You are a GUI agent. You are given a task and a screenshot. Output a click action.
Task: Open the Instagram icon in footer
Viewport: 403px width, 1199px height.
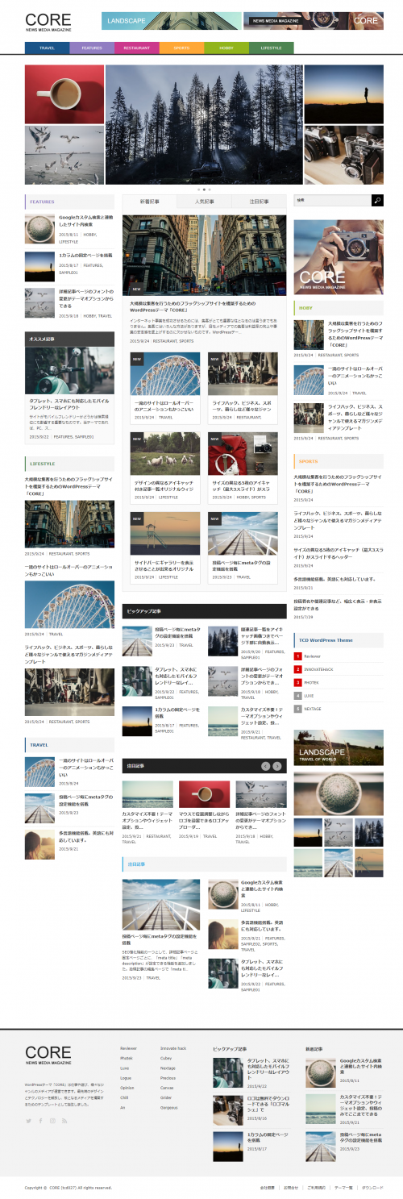[x=52, y=1121]
